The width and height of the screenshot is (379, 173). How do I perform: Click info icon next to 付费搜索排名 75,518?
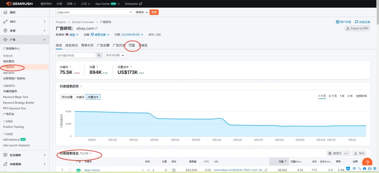91,153
